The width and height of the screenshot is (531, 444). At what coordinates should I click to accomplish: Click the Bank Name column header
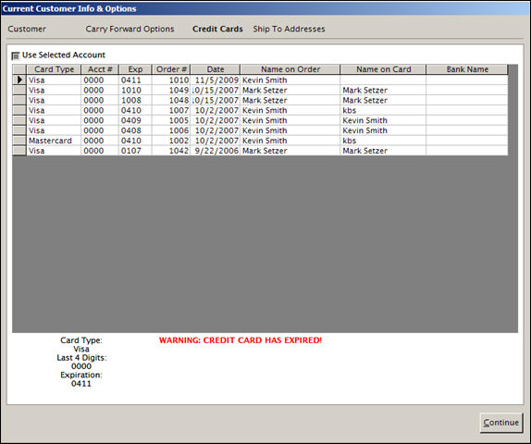point(467,69)
